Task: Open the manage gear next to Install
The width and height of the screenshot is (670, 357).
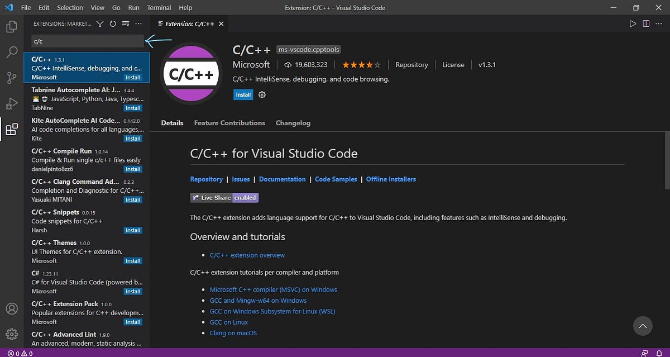Action: point(262,95)
